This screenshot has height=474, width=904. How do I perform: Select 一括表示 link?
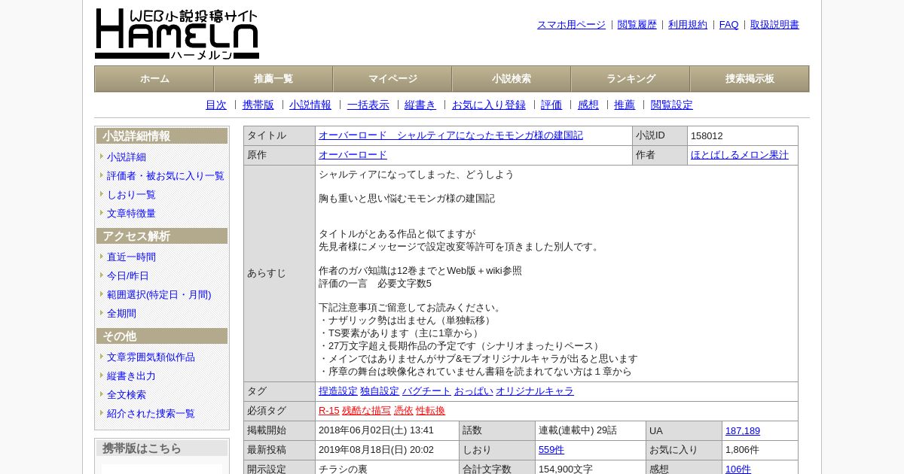tap(368, 105)
